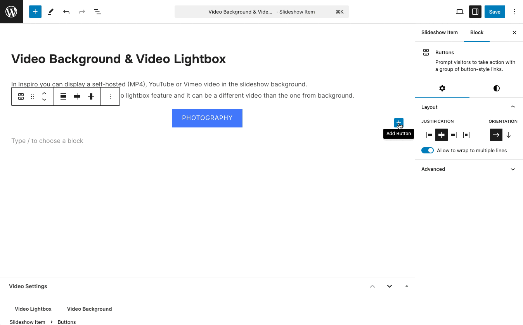Open the document overview list icon
The height and width of the screenshot is (325, 523).
point(97,12)
